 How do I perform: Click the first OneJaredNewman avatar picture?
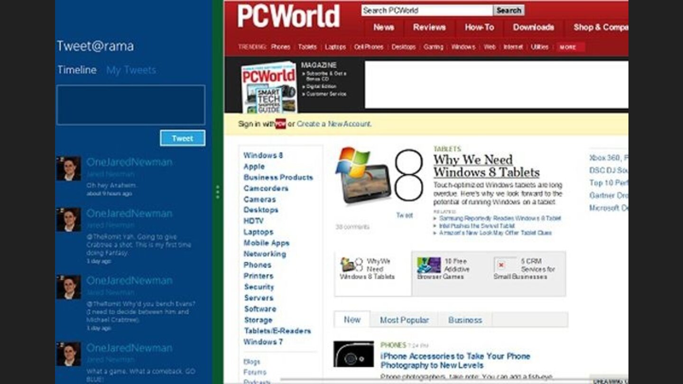tap(69, 168)
